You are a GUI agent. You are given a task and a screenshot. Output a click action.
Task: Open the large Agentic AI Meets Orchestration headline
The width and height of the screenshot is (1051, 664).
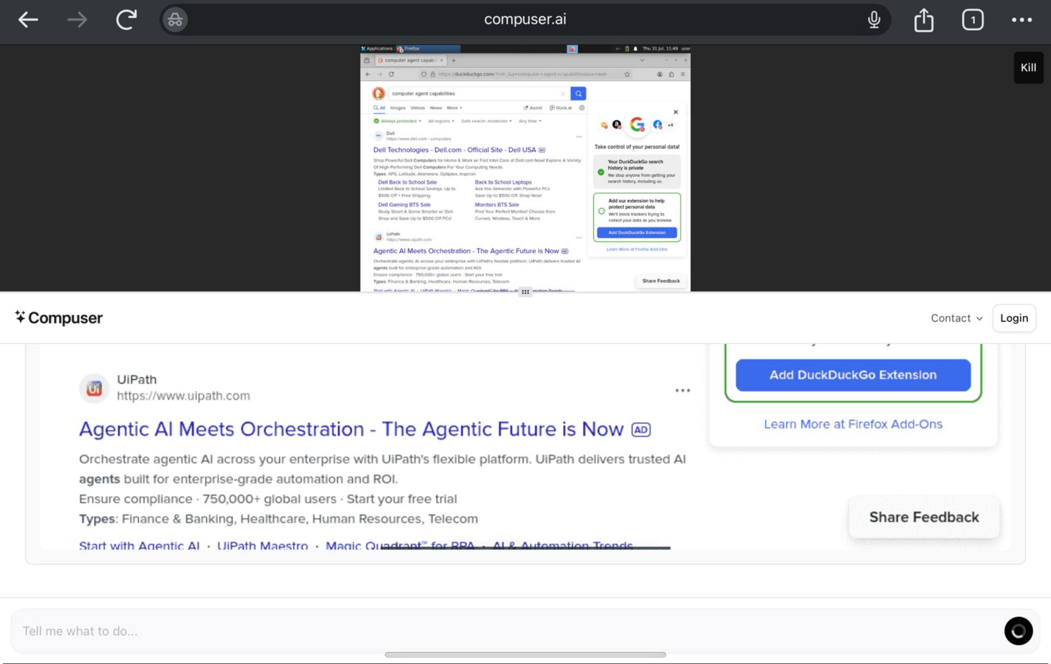[x=351, y=429]
